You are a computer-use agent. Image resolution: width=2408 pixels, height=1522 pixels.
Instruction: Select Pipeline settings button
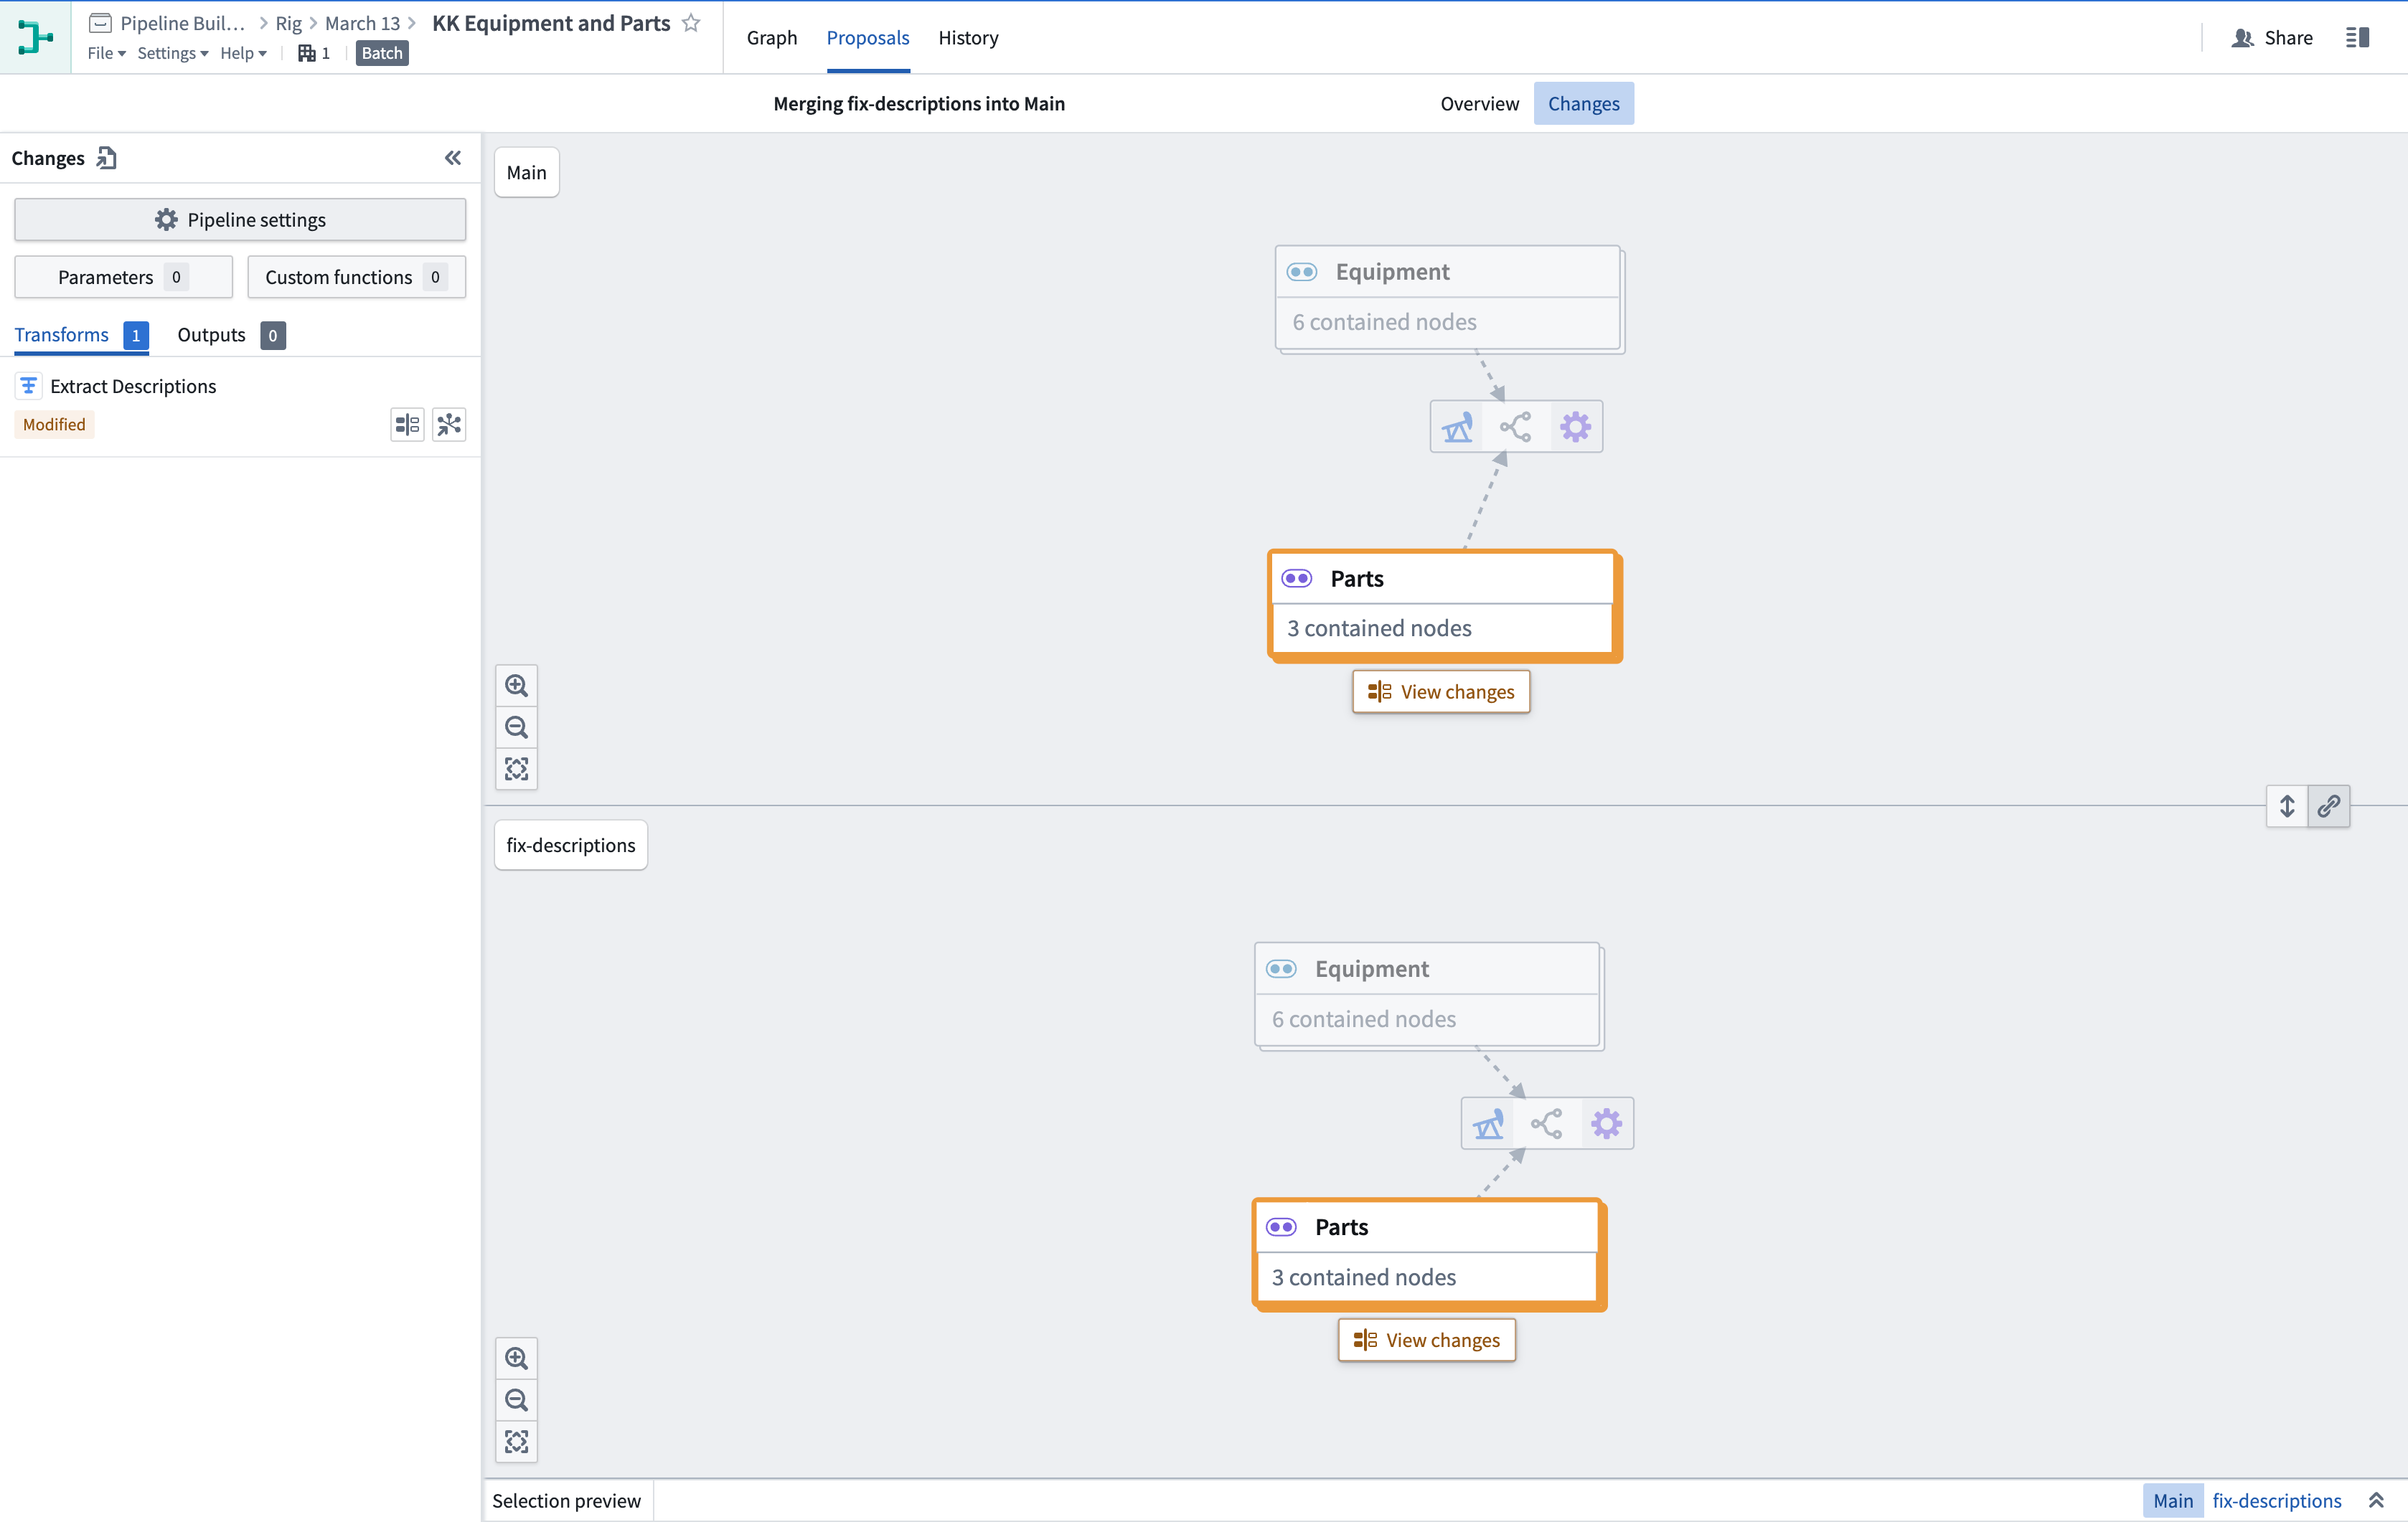coord(240,219)
